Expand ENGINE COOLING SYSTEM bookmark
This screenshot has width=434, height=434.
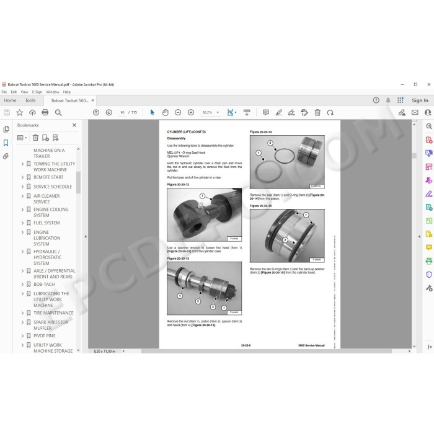point(23,210)
